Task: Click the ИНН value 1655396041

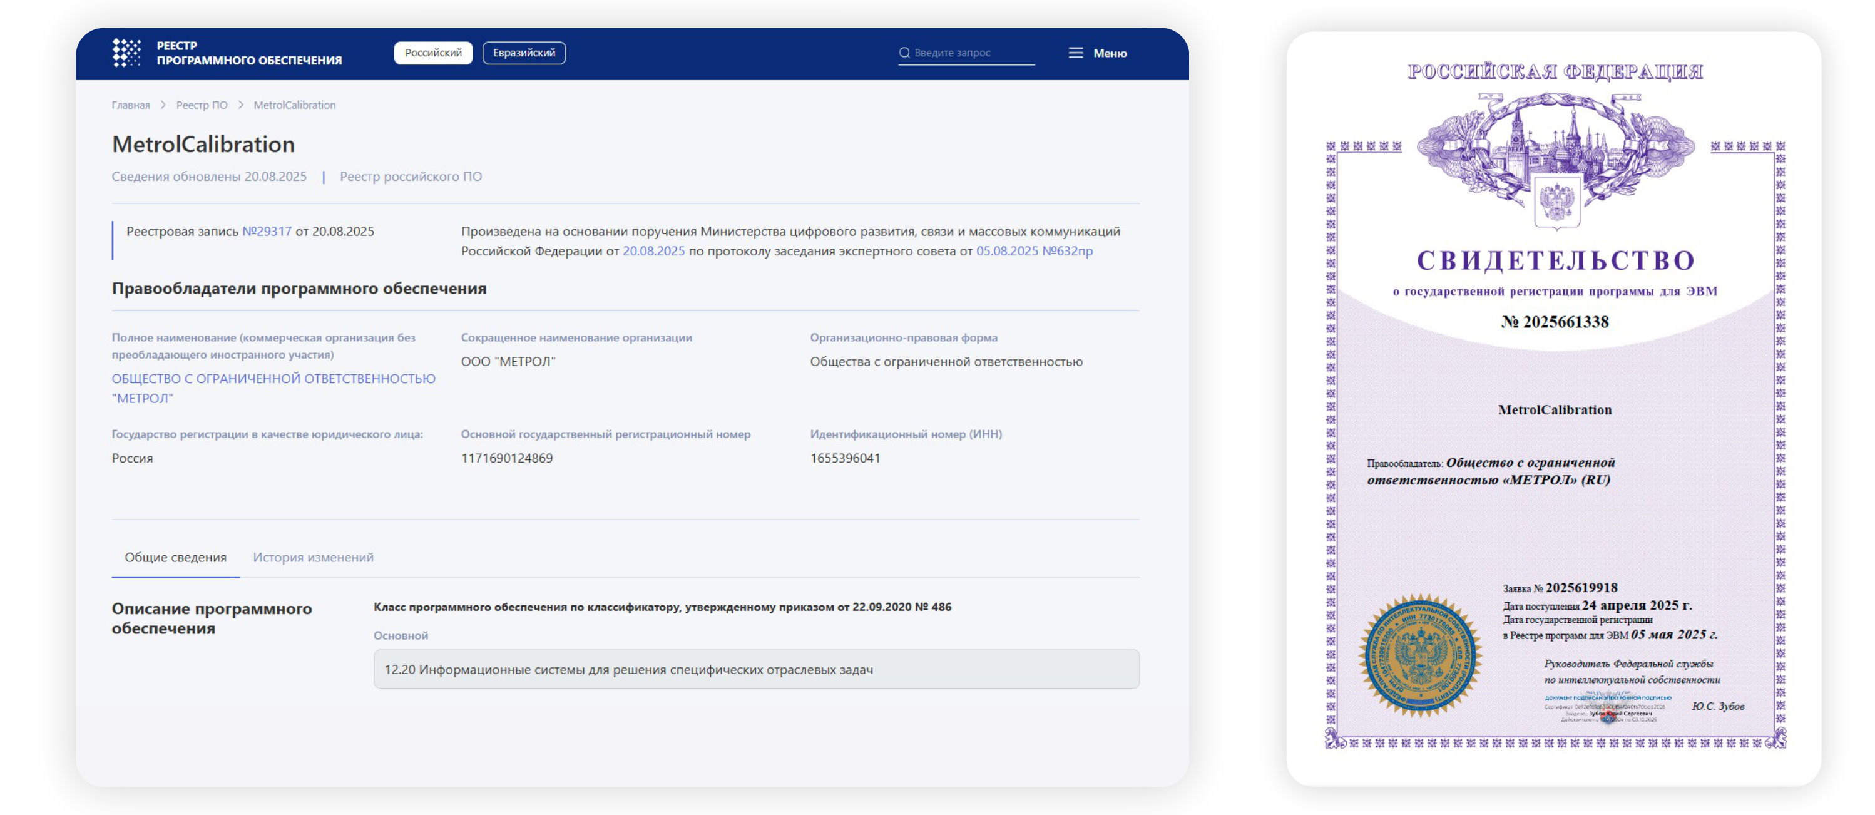Action: coord(845,458)
